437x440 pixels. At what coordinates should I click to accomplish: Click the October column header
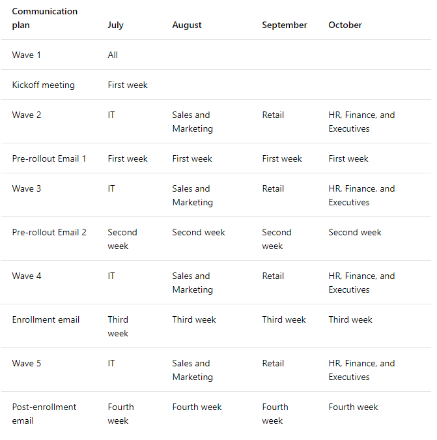[x=345, y=25]
